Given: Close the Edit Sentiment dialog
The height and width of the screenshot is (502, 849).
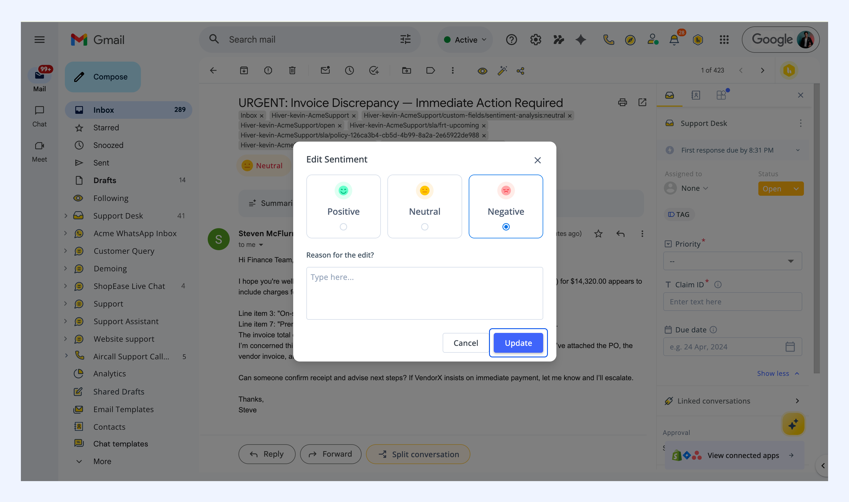Looking at the screenshot, I should point(537,160).
